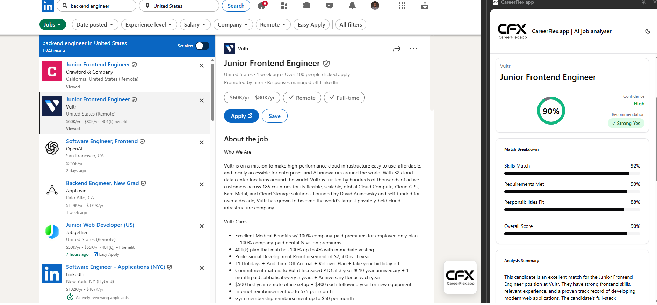The image size is (657, 305).
Task: Open Company filter dropdown
Action: [233, 24]
